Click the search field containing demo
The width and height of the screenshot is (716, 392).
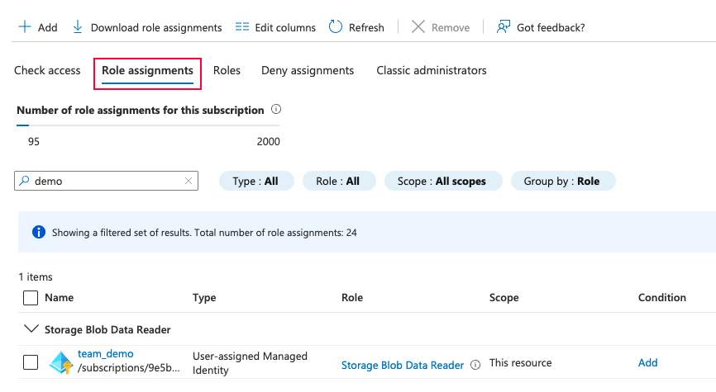(x=103, y=182)
